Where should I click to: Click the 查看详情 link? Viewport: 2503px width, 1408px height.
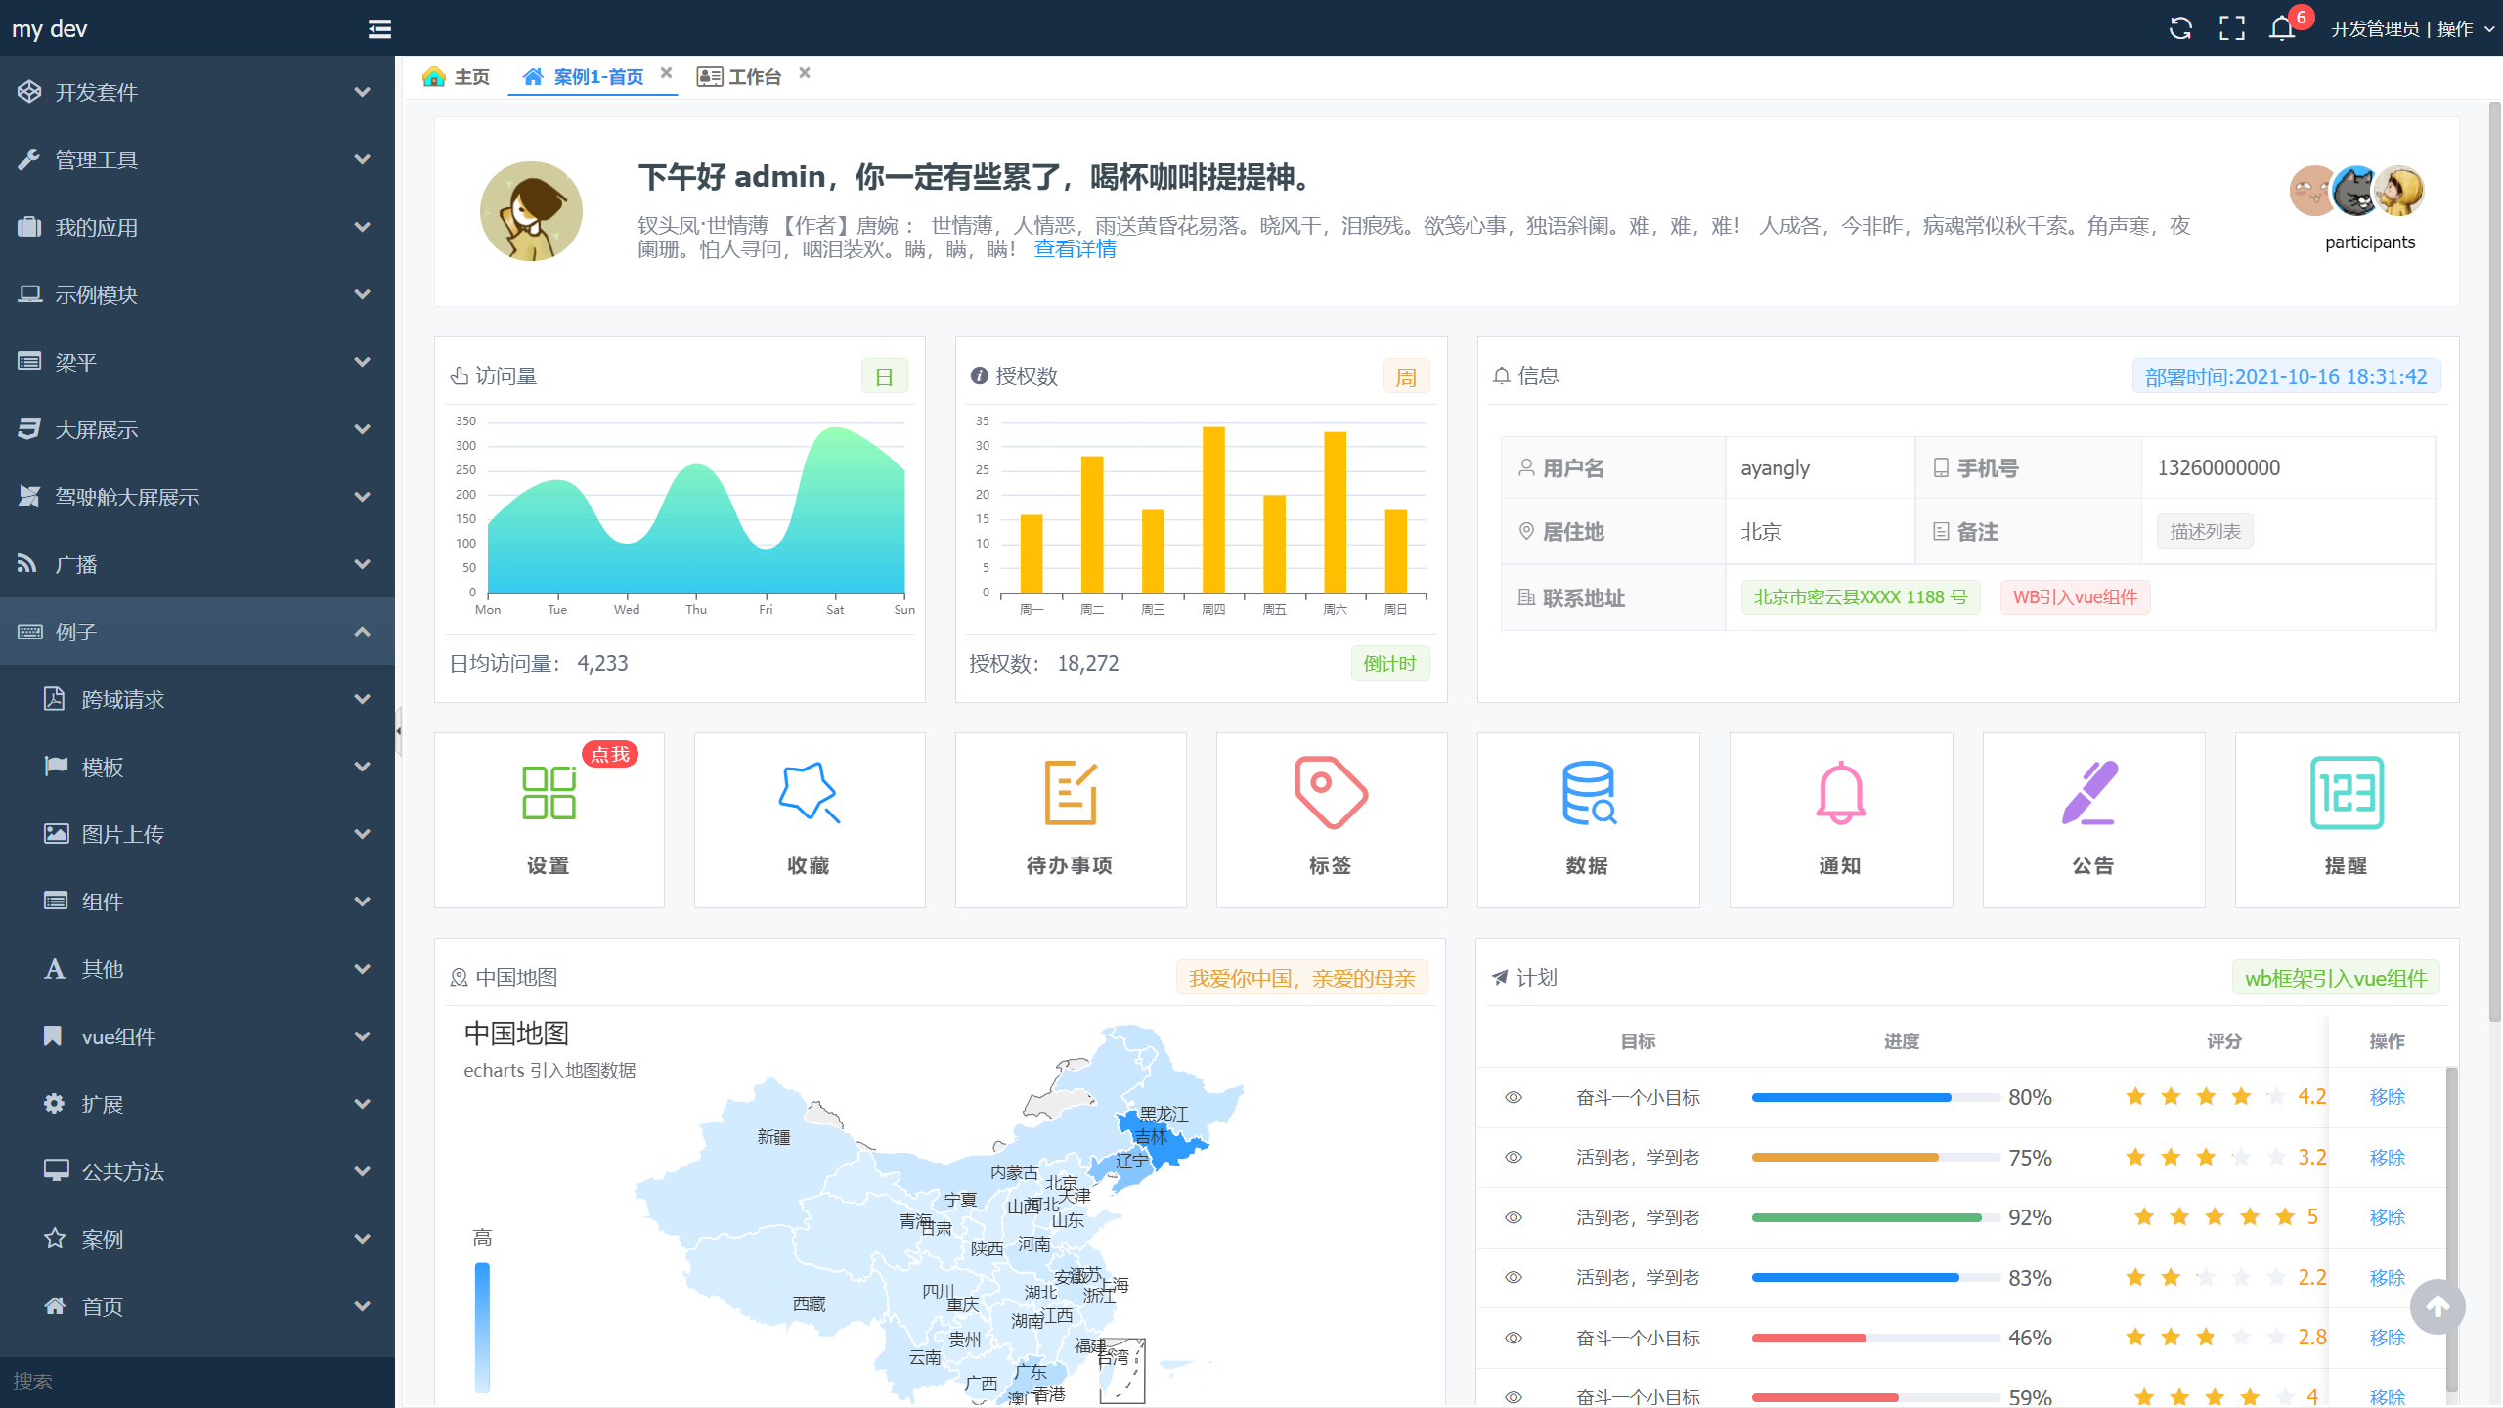click(1075, 249)
